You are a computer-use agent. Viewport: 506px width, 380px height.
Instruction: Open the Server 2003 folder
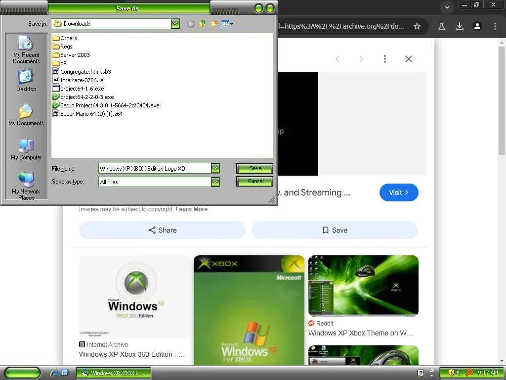pyautogui.click(x=71, y=55)
